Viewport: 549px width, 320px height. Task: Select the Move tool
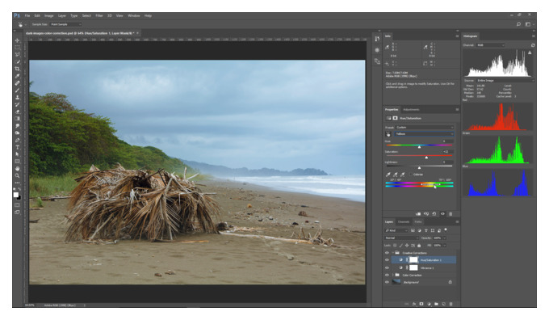[x=17, y=40]
